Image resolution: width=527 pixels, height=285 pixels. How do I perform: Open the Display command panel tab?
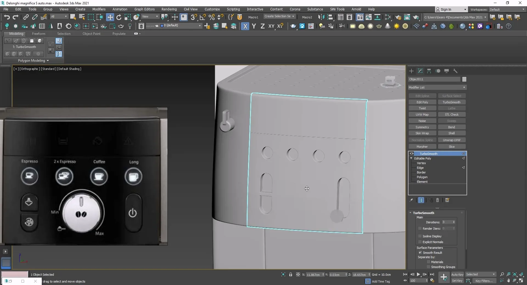point(447,71)
